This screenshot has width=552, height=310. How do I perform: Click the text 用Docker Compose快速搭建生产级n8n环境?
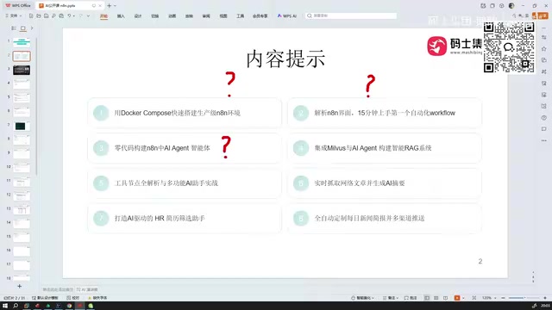click(177, 113)
